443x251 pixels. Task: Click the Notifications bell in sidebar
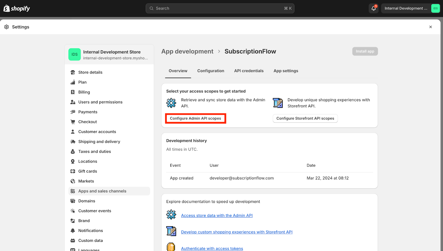pos(73,231)
